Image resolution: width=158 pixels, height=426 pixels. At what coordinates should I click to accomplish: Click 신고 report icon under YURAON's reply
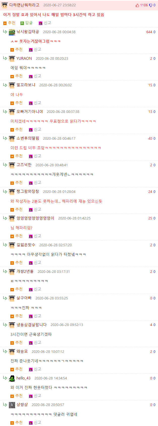click(31, 76)
